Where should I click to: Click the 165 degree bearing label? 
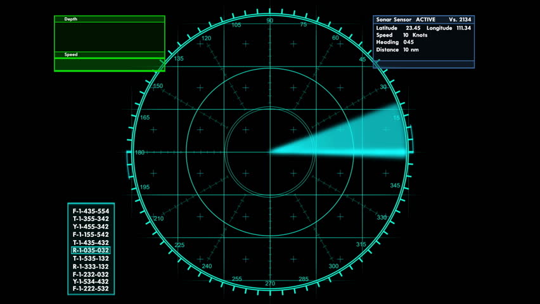(145, 117)
